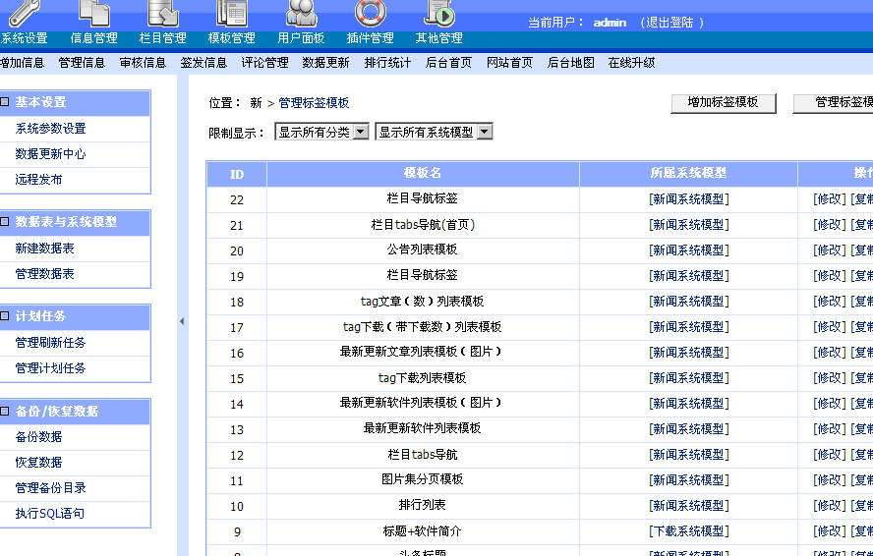Click the 其他管理 icon
This screenshot has height=556, width=873.
click(x=438, y=13)
